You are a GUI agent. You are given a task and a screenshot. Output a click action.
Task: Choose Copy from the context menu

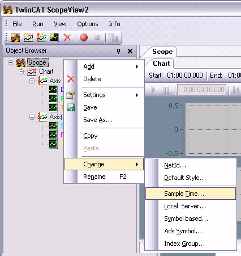coord(104,136)
